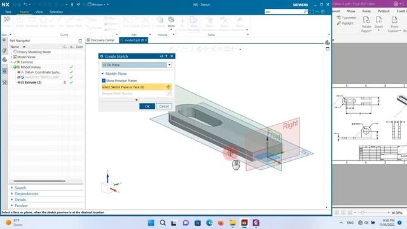The height and width of the screenshot is (229, 407).
Task: Click the Part Navigator horizontal scrollbar
Action: 39,181
